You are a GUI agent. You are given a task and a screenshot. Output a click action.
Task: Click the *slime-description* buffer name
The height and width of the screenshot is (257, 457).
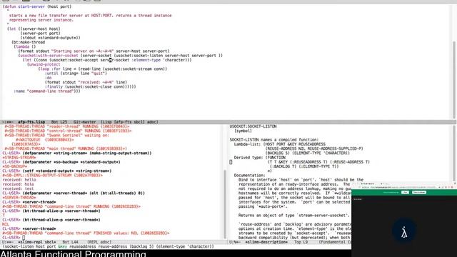pyautogui.click(x=266, y=242)
